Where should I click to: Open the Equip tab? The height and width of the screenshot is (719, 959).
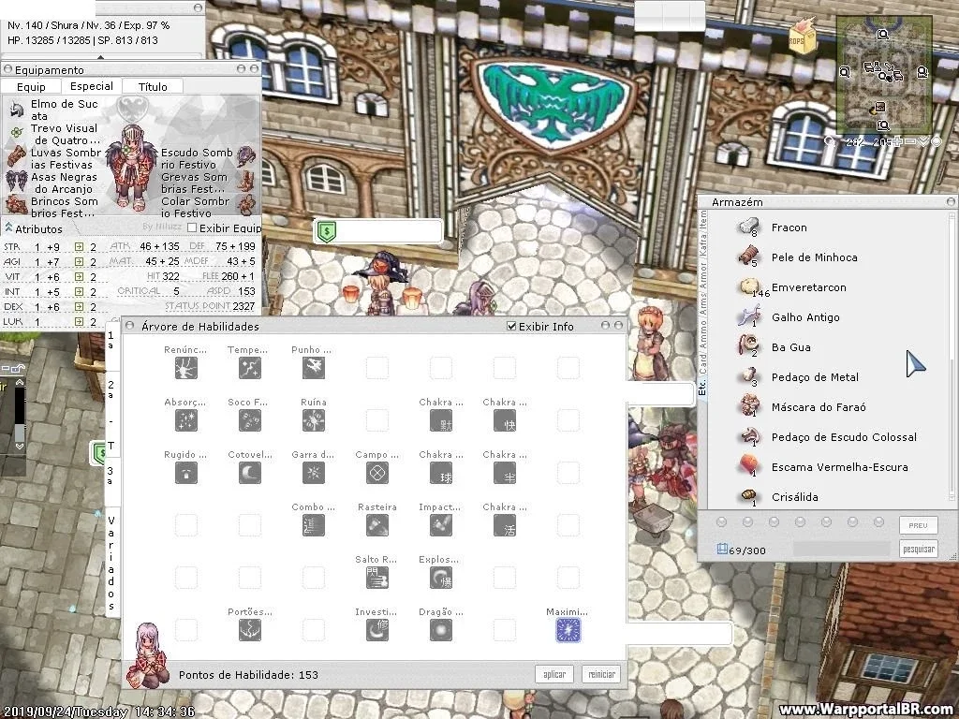31,86
